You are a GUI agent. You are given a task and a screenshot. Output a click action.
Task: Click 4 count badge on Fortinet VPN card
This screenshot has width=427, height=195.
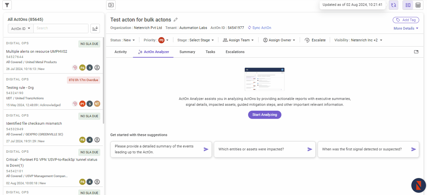(90, 182)
